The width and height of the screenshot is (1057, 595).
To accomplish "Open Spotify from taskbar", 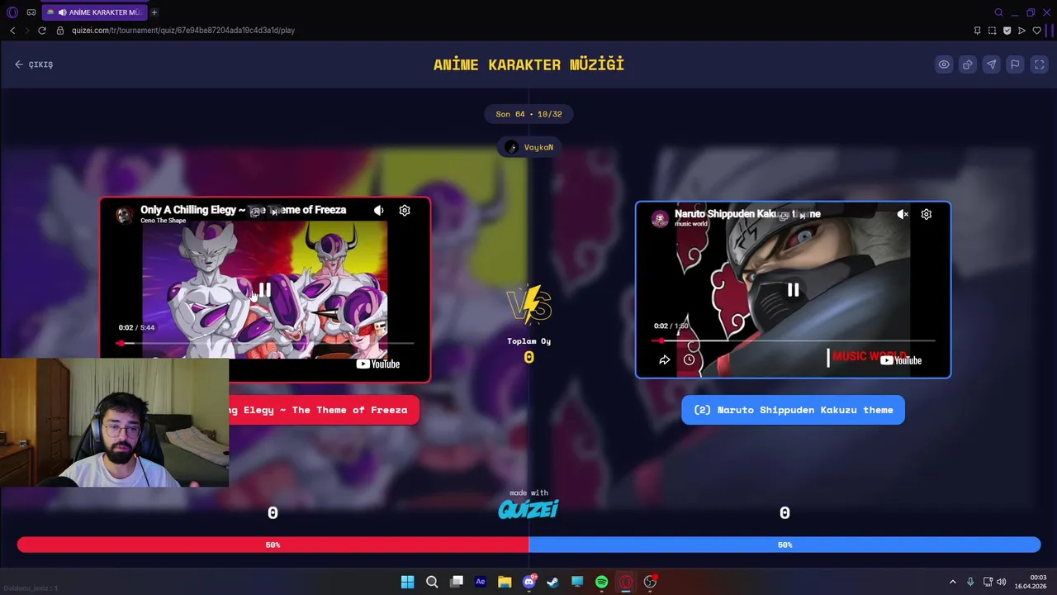I will 601,582.
